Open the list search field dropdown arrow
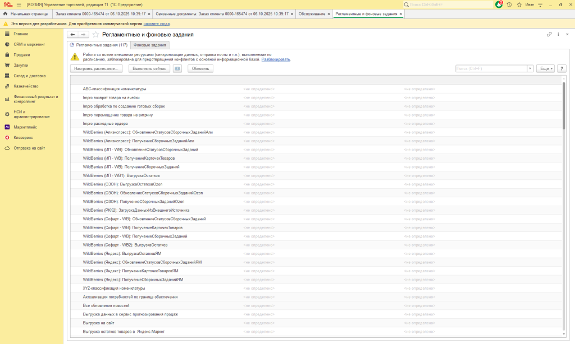 click(530, 68)
